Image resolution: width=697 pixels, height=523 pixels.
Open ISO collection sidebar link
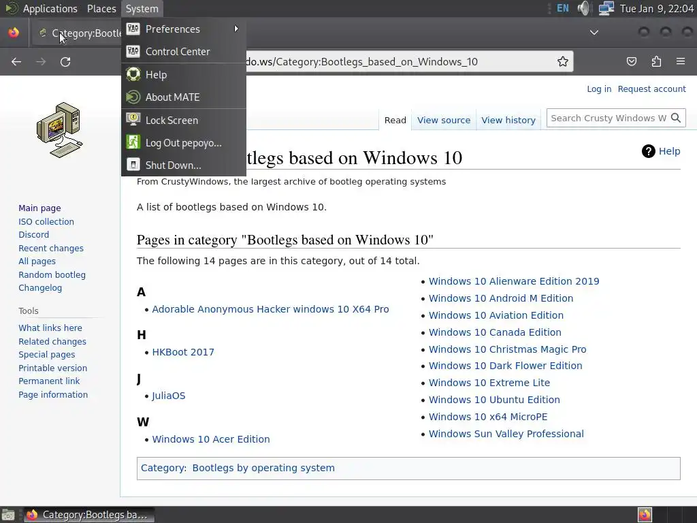[x=46, y=221]
